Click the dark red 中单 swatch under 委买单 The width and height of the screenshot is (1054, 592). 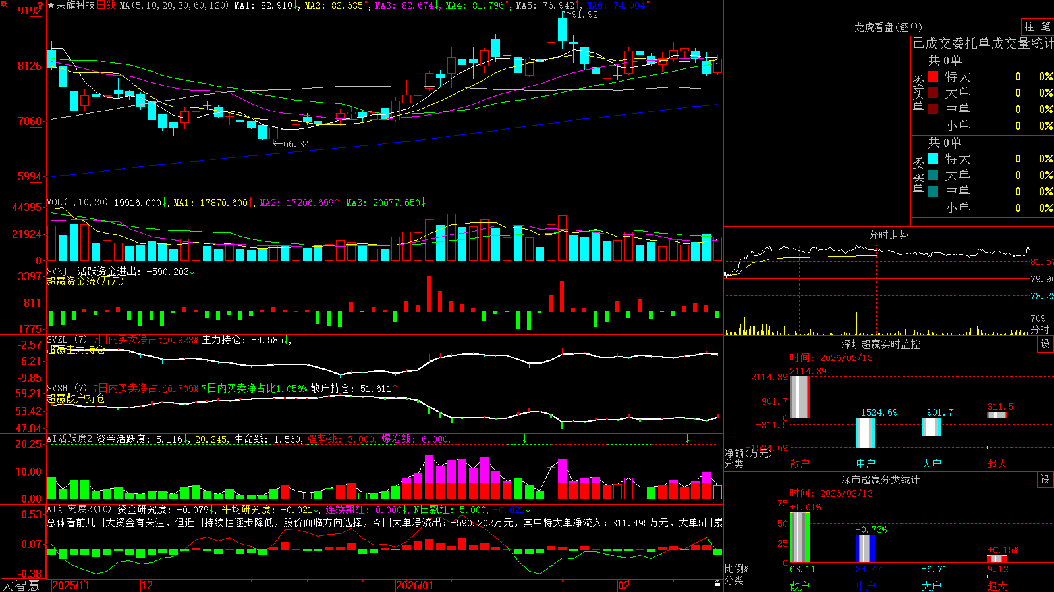[933, 109]
